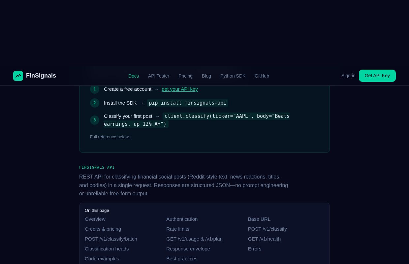Screen dimensions: 409x264
Task: Open the Pricing nav link
Action: 185,76
